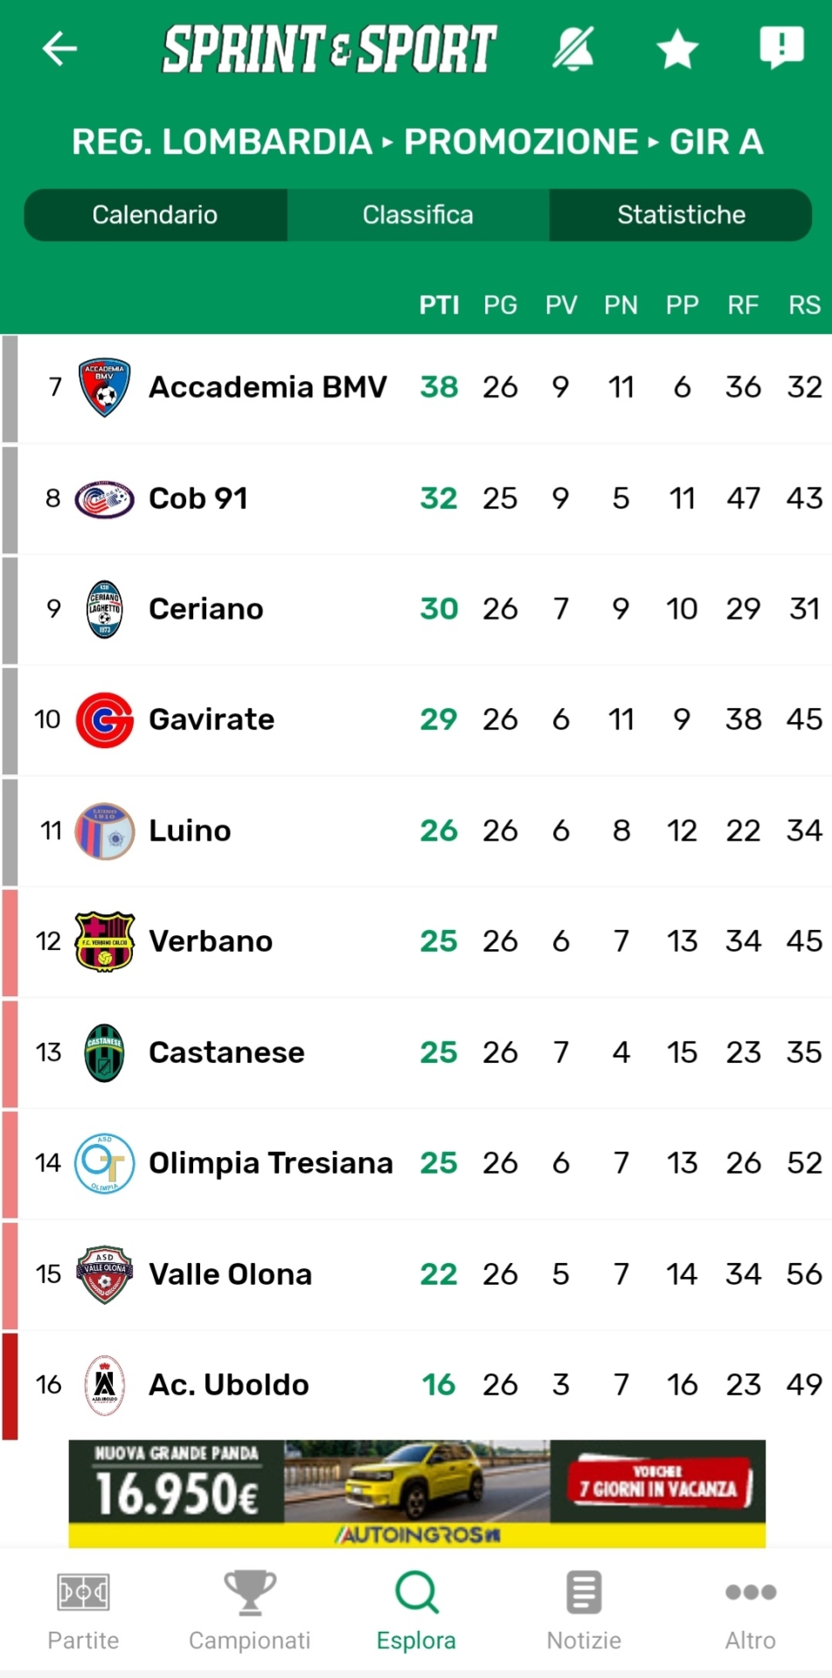This screenshot has height=1678, width=832.
Task: Select the Cob 91 team row
Action: [416, 499]
